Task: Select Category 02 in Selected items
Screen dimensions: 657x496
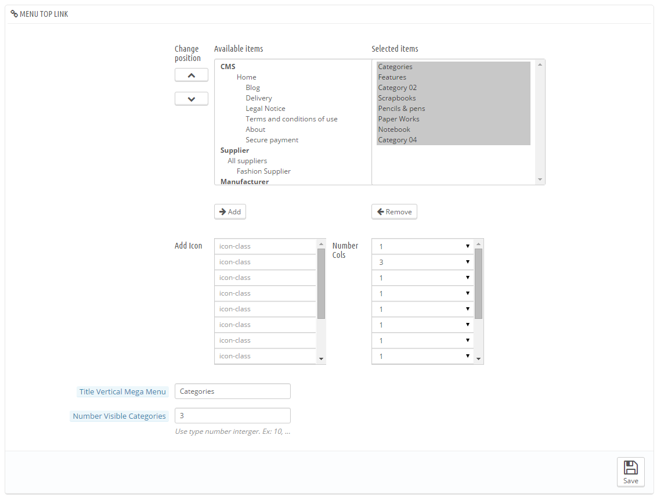Action: (x=453, y=88)
